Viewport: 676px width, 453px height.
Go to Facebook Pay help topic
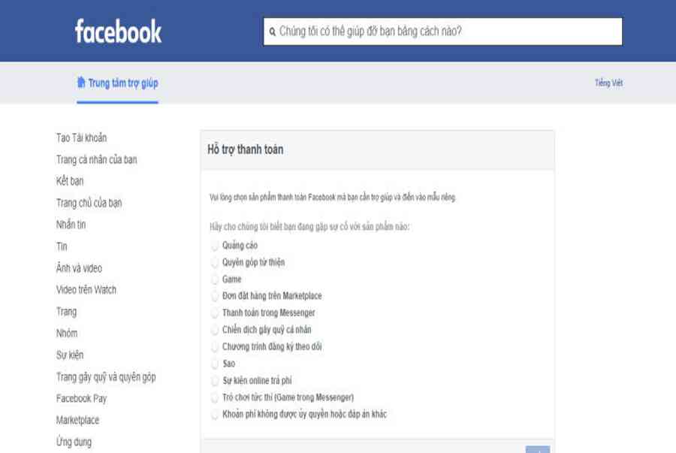tap(82, 398)
